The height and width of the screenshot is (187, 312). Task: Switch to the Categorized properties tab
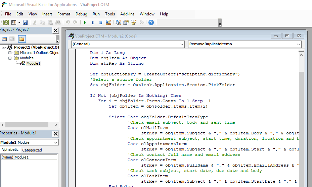[x=32, y=150]
